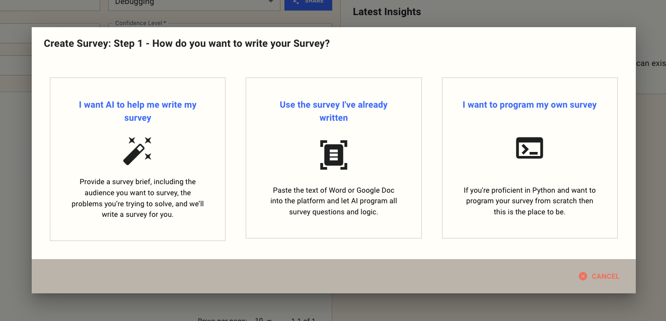Click the share icon in the blue button
The width and height of the screenshot is (666, 321).
coord(296,2)
